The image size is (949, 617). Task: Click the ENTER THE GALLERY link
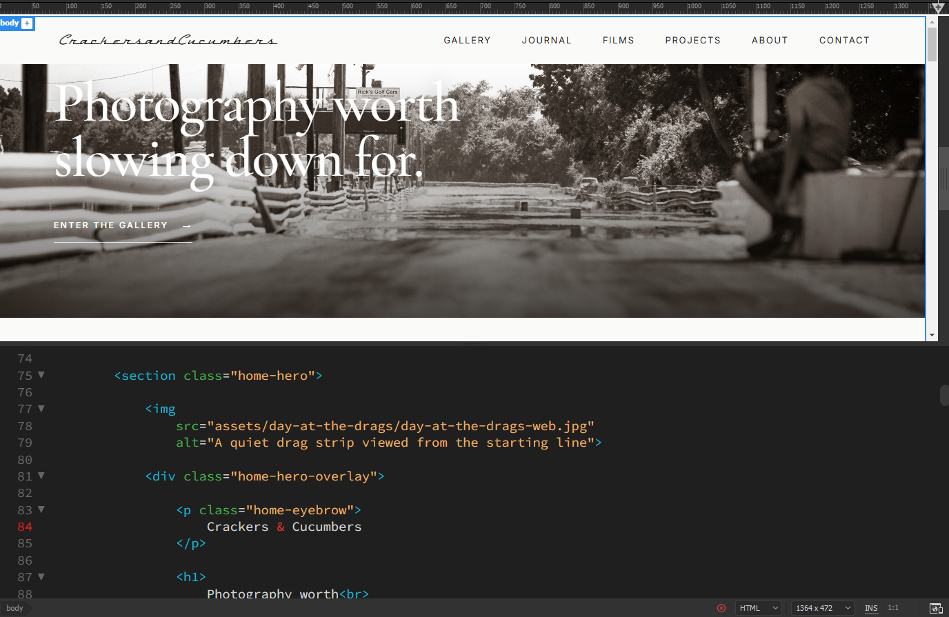tap(123, 226)
